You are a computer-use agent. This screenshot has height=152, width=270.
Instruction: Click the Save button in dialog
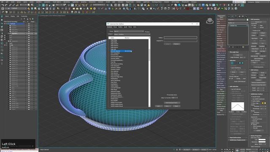(167, 106)
